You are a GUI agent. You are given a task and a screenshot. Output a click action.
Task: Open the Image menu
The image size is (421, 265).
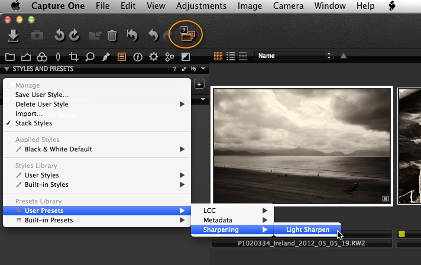point(250,6)
